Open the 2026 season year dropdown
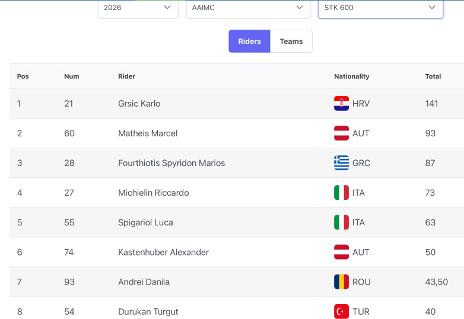The width and height of the screenshot is (464, 319). coord(138,8)
